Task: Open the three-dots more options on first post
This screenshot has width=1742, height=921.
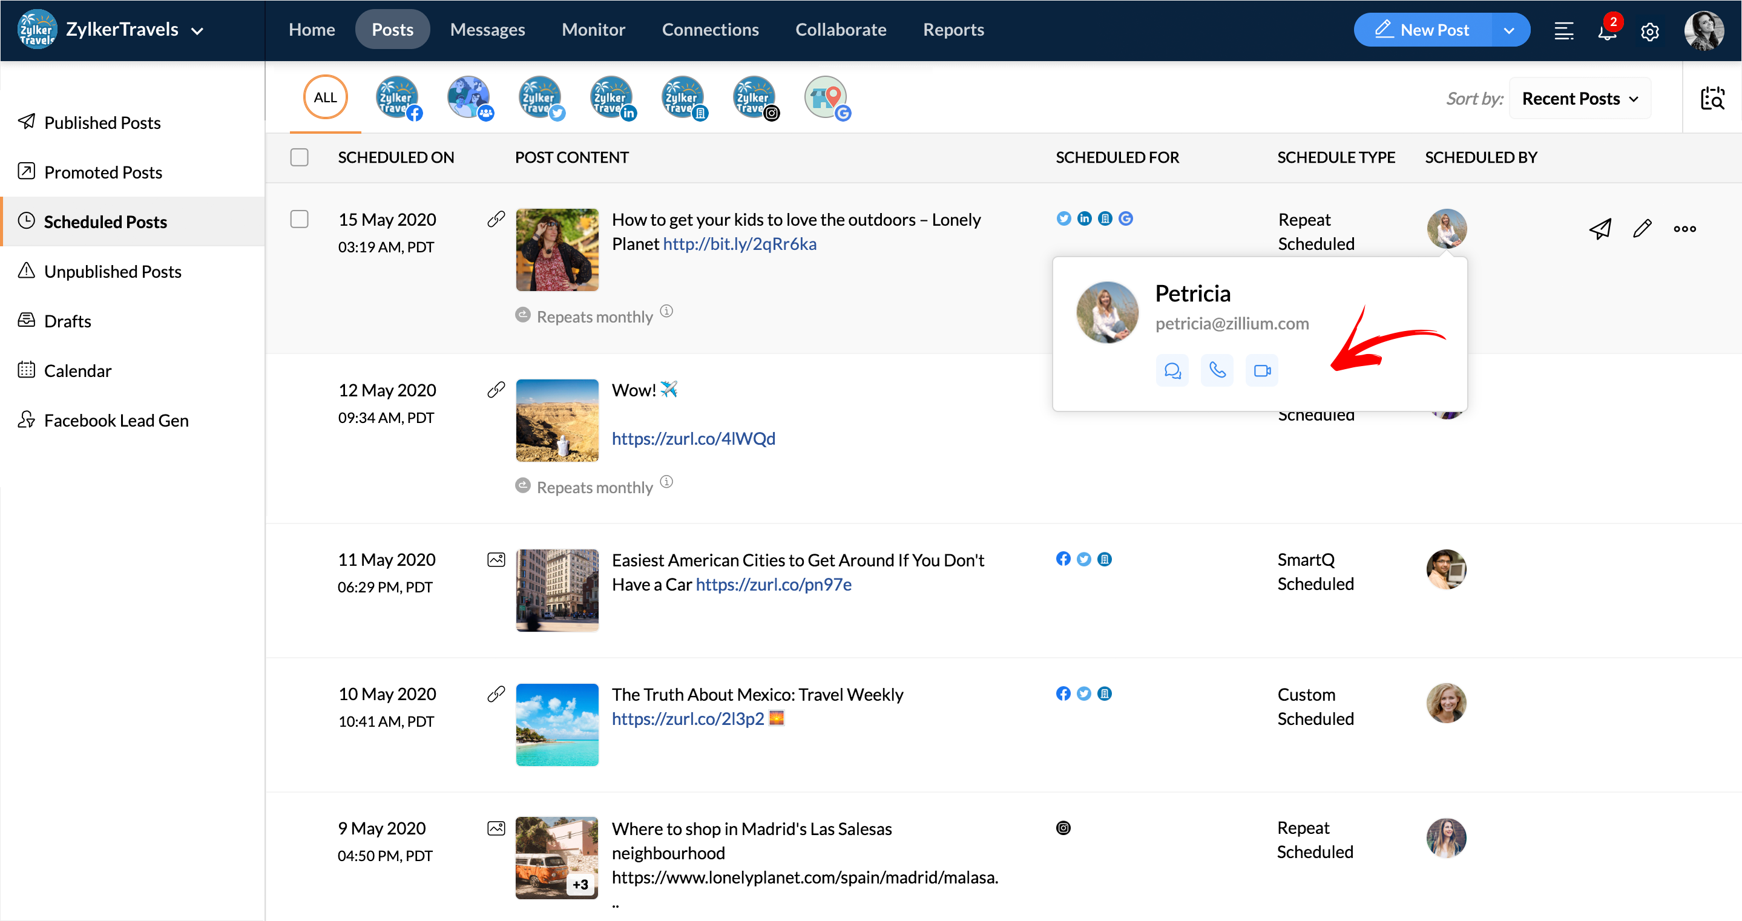Action: [1684, 229]
